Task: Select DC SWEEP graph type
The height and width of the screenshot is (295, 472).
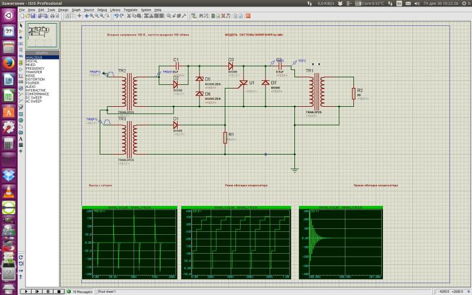Action: tap(34, 97)
